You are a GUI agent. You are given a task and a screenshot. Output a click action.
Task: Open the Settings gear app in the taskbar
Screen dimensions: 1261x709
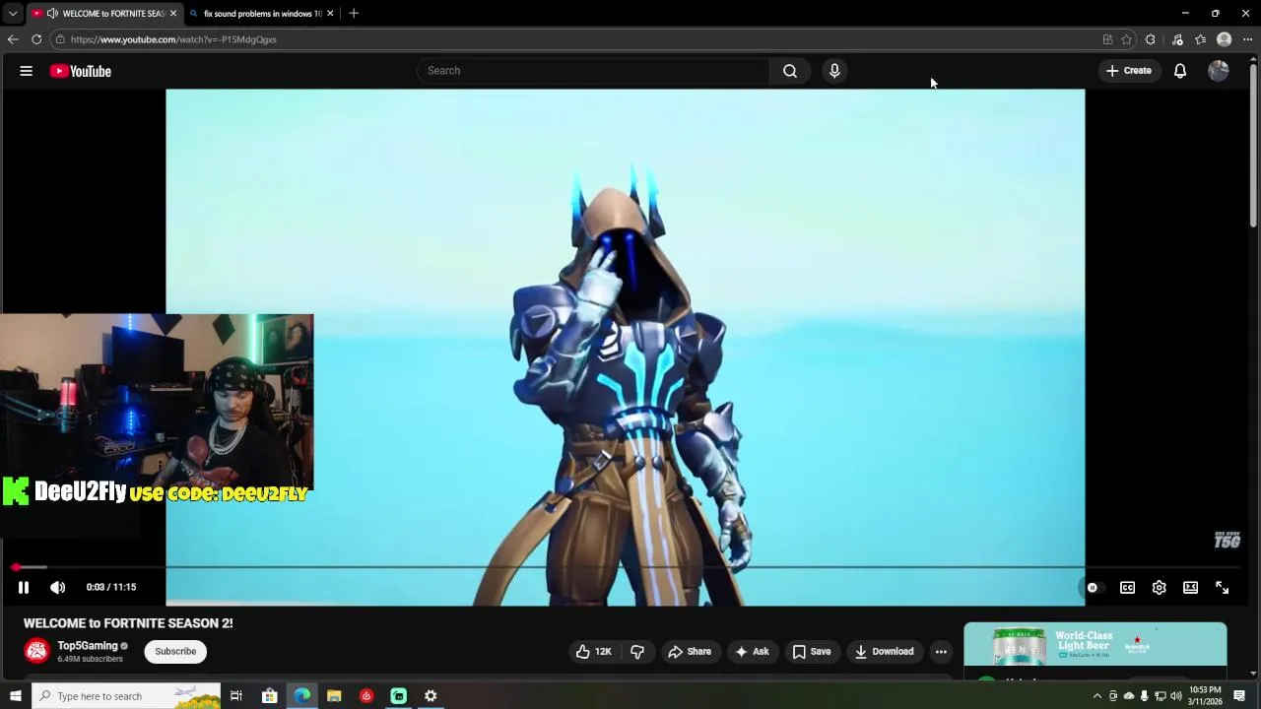coord(431,696)
